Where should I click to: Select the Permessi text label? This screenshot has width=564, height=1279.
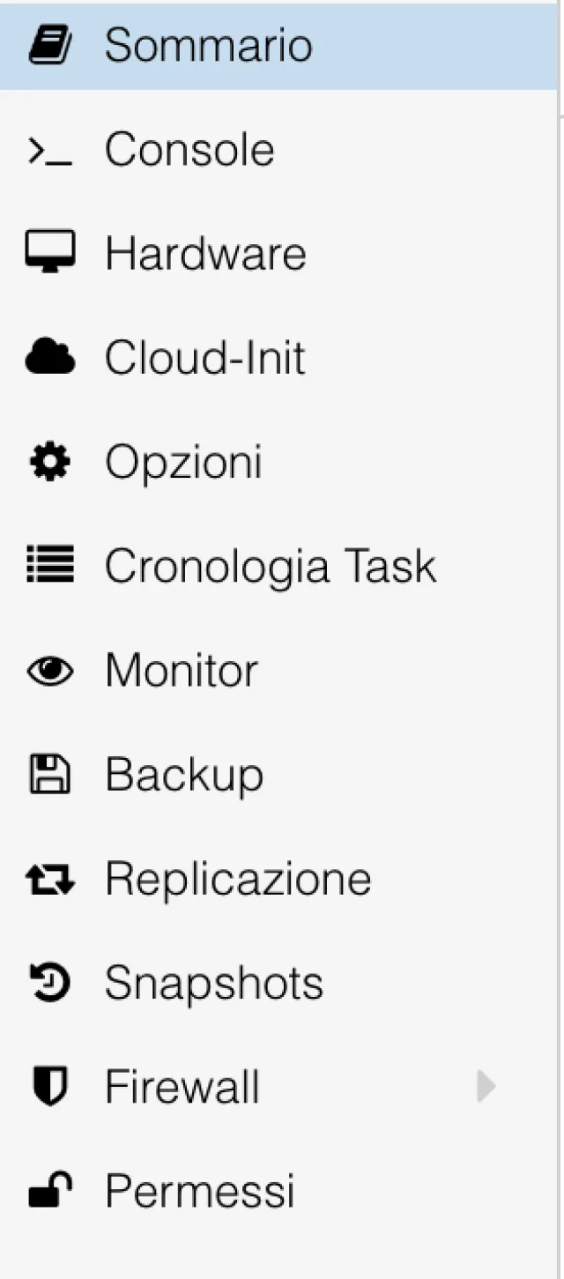pyautogui.click(x=200, y=1191)
